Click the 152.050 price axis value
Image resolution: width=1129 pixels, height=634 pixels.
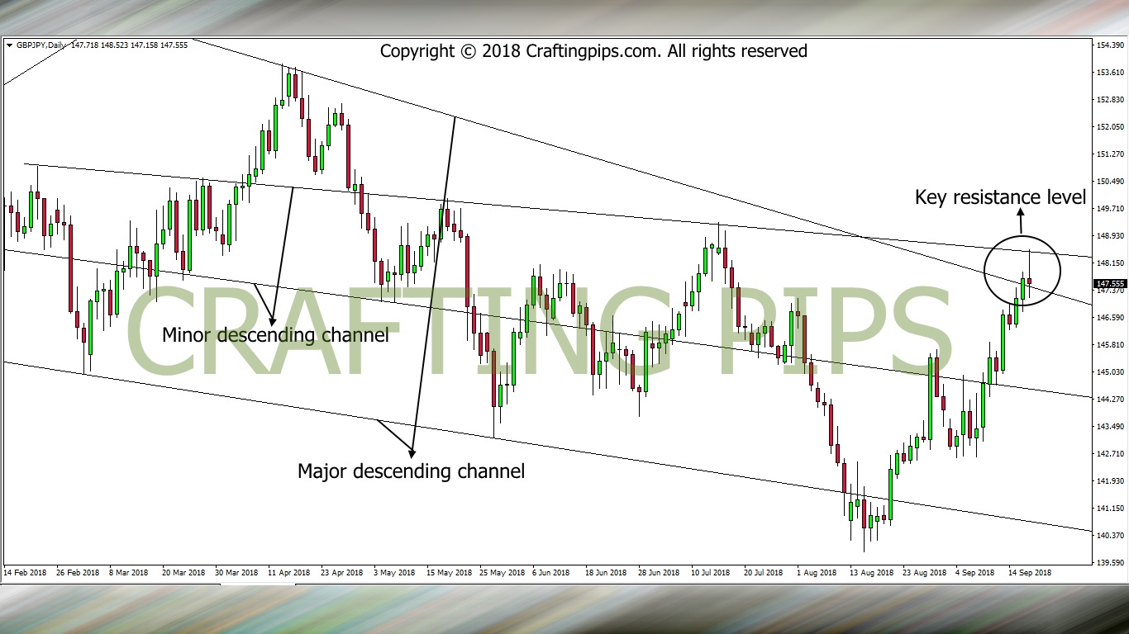(1111, 127)
